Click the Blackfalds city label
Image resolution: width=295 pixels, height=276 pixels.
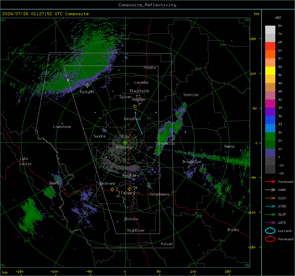click(x=139, y=91)
